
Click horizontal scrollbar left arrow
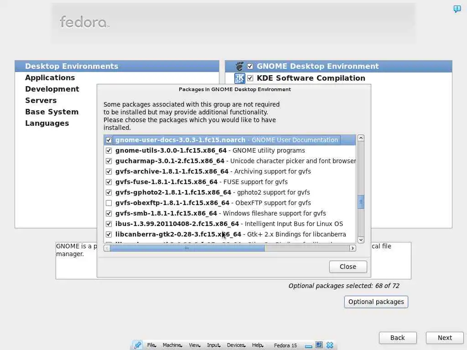click(107, 248)
